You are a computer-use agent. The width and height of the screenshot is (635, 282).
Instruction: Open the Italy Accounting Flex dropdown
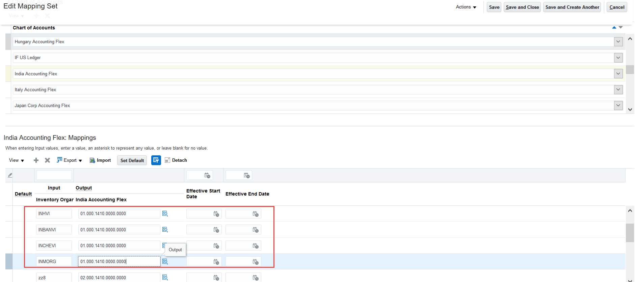coord(618,89)
